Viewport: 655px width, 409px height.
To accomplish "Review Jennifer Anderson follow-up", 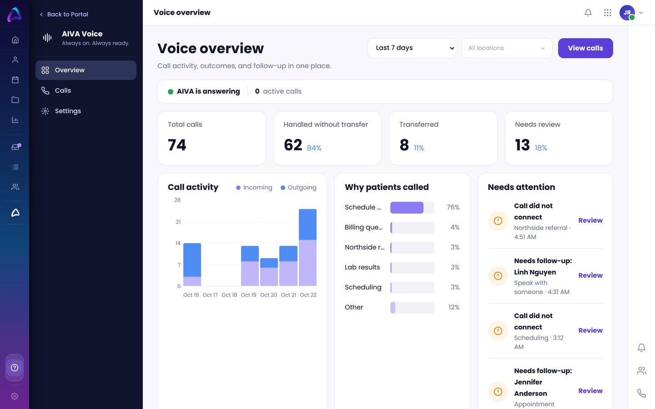I will pos(590,391).
